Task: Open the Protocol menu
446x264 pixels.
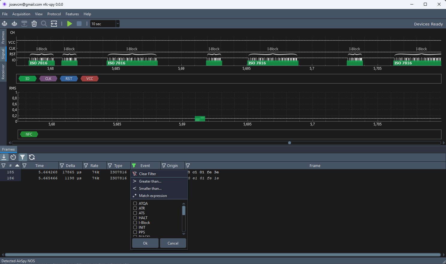Action: click(x=54, y=14)
